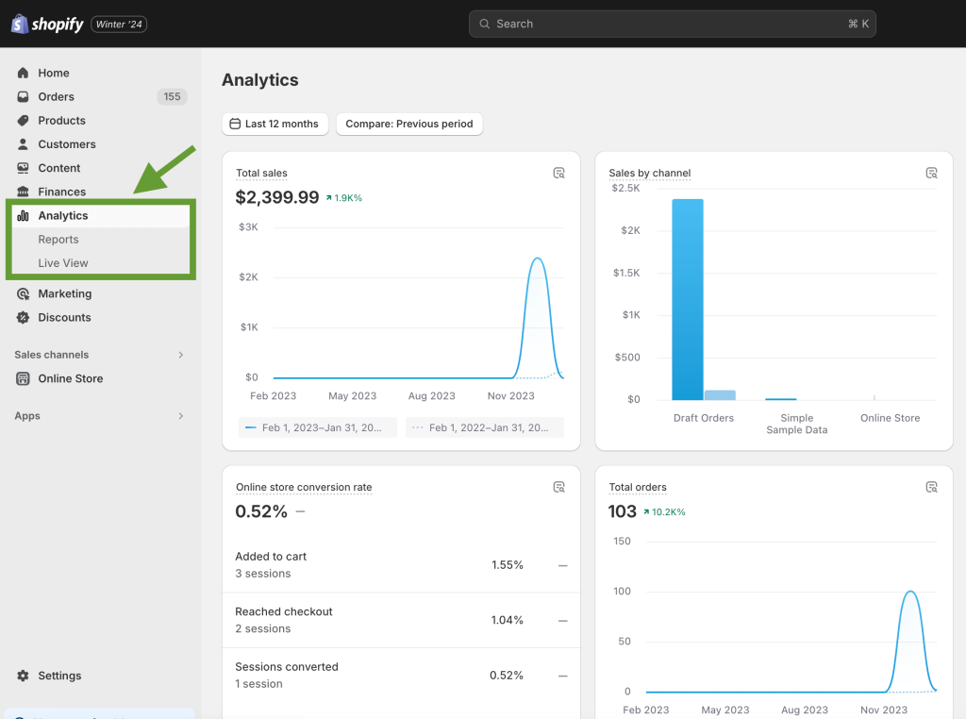Click the Added to cart row
The width and height of the screenshot is (966, 719).
tap(401, 565)
